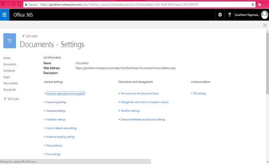Click EDIT LINKS above the page title

30,36
